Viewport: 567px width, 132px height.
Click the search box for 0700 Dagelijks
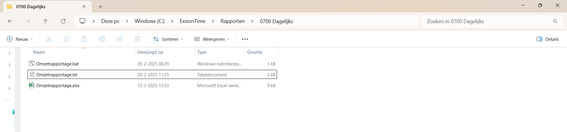pyautogui.click(x=487, y=21)
